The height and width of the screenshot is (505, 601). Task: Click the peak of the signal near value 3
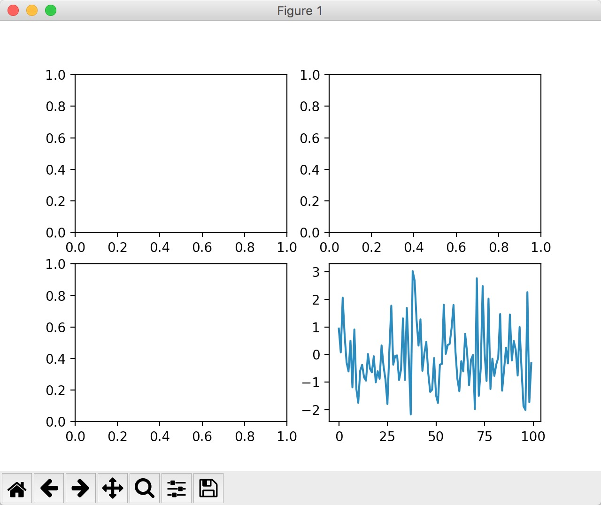413,271
